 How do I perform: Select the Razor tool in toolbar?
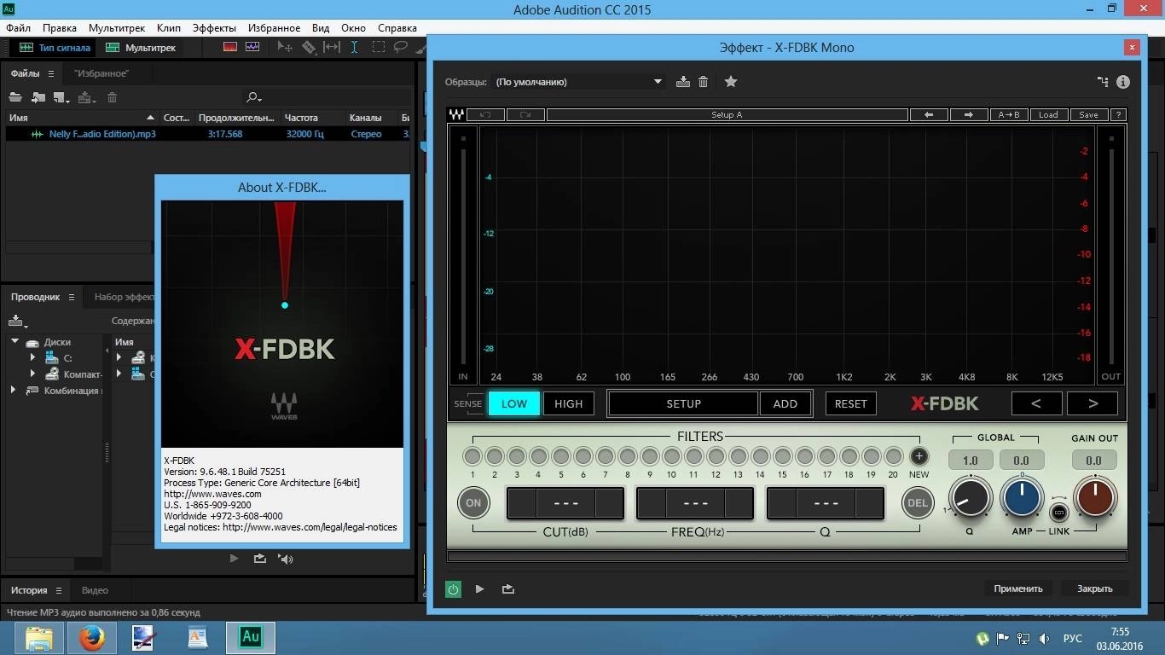click(309, 48)
